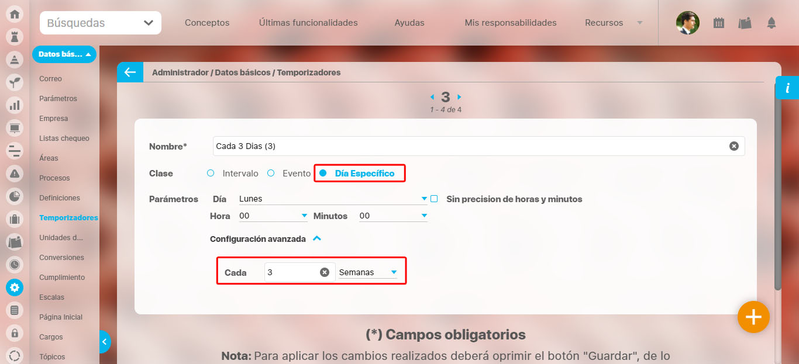Collapse Configuración avanzada section
Viewport: 799px width, 364px height.
coord(316,238)
